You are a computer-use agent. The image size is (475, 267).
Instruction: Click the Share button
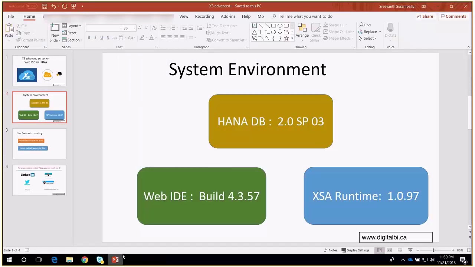point(425,16)
